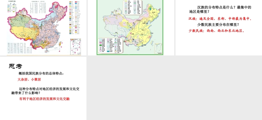262x120 pixels.
Task: Select red answer 汉族：遍及全国，东部、中部最为集中
Action: [x=220, y=18]
